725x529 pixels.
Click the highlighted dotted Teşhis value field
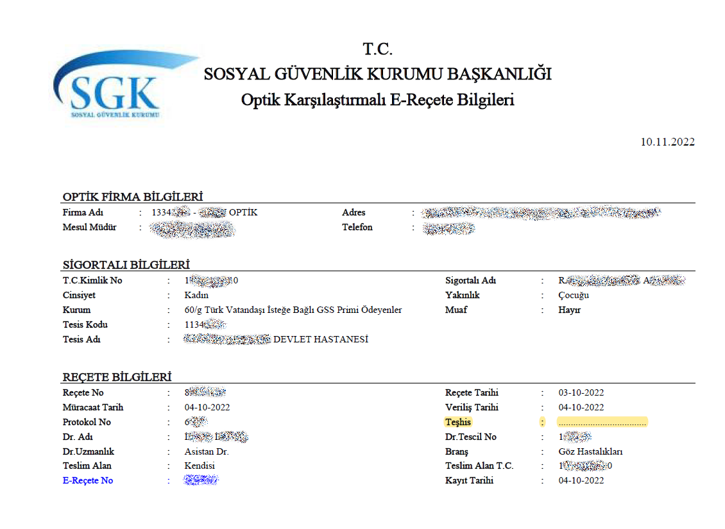pos(602,422)
